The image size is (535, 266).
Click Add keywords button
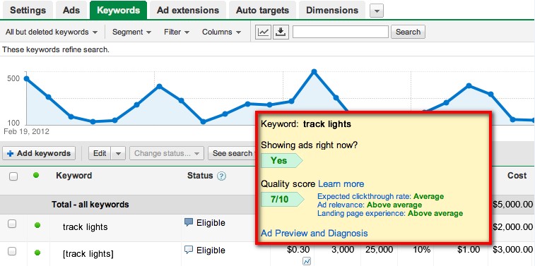point(39,153)
